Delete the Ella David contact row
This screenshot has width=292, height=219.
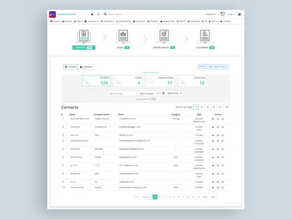point(222,150)
